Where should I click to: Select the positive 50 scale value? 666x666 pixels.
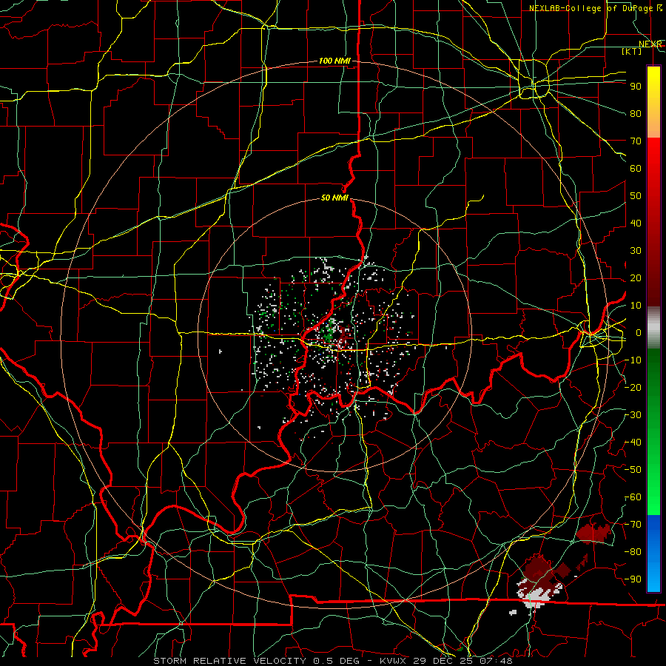pos(636,196)
